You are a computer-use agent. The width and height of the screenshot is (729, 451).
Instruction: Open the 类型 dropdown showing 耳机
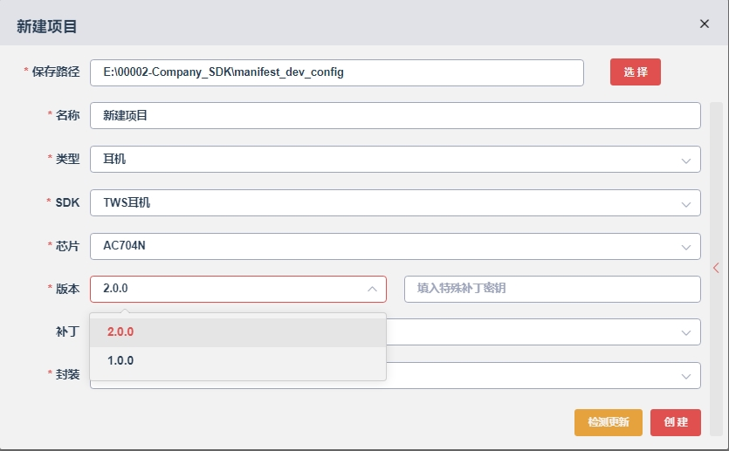395,160
